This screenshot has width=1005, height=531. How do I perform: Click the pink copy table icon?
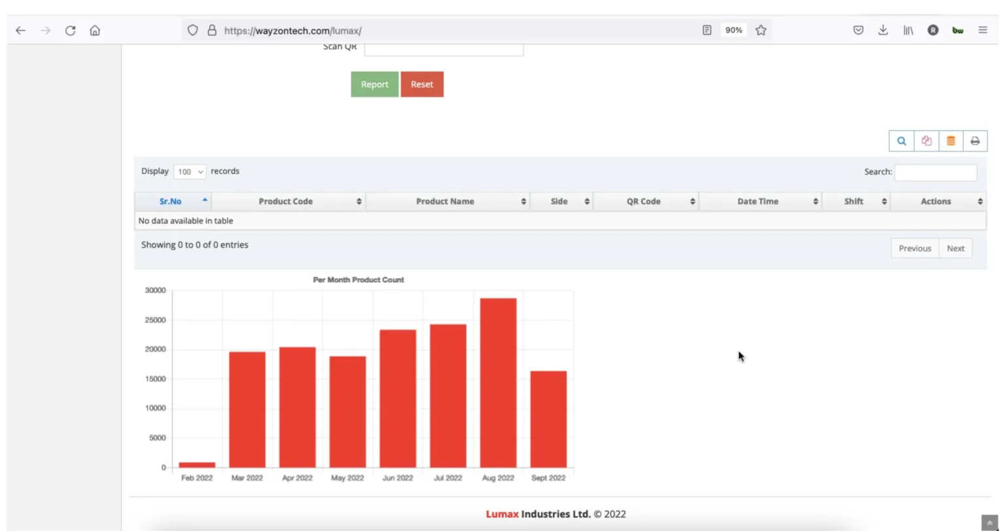click(x=926, y=141)
